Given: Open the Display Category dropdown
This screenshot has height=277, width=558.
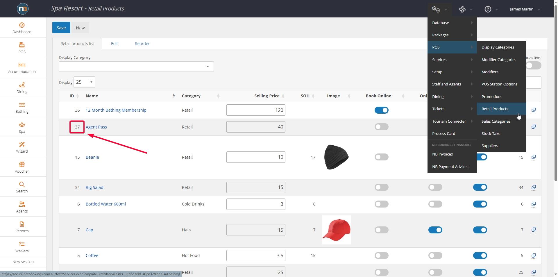Looking at the screenshot, I should 136,67.
